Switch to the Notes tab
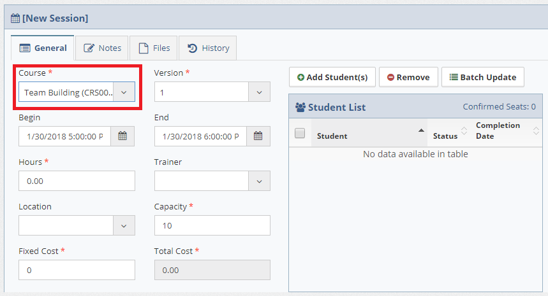Image resolution: width=548 pixels, height=296 pixels. point(102,48)
